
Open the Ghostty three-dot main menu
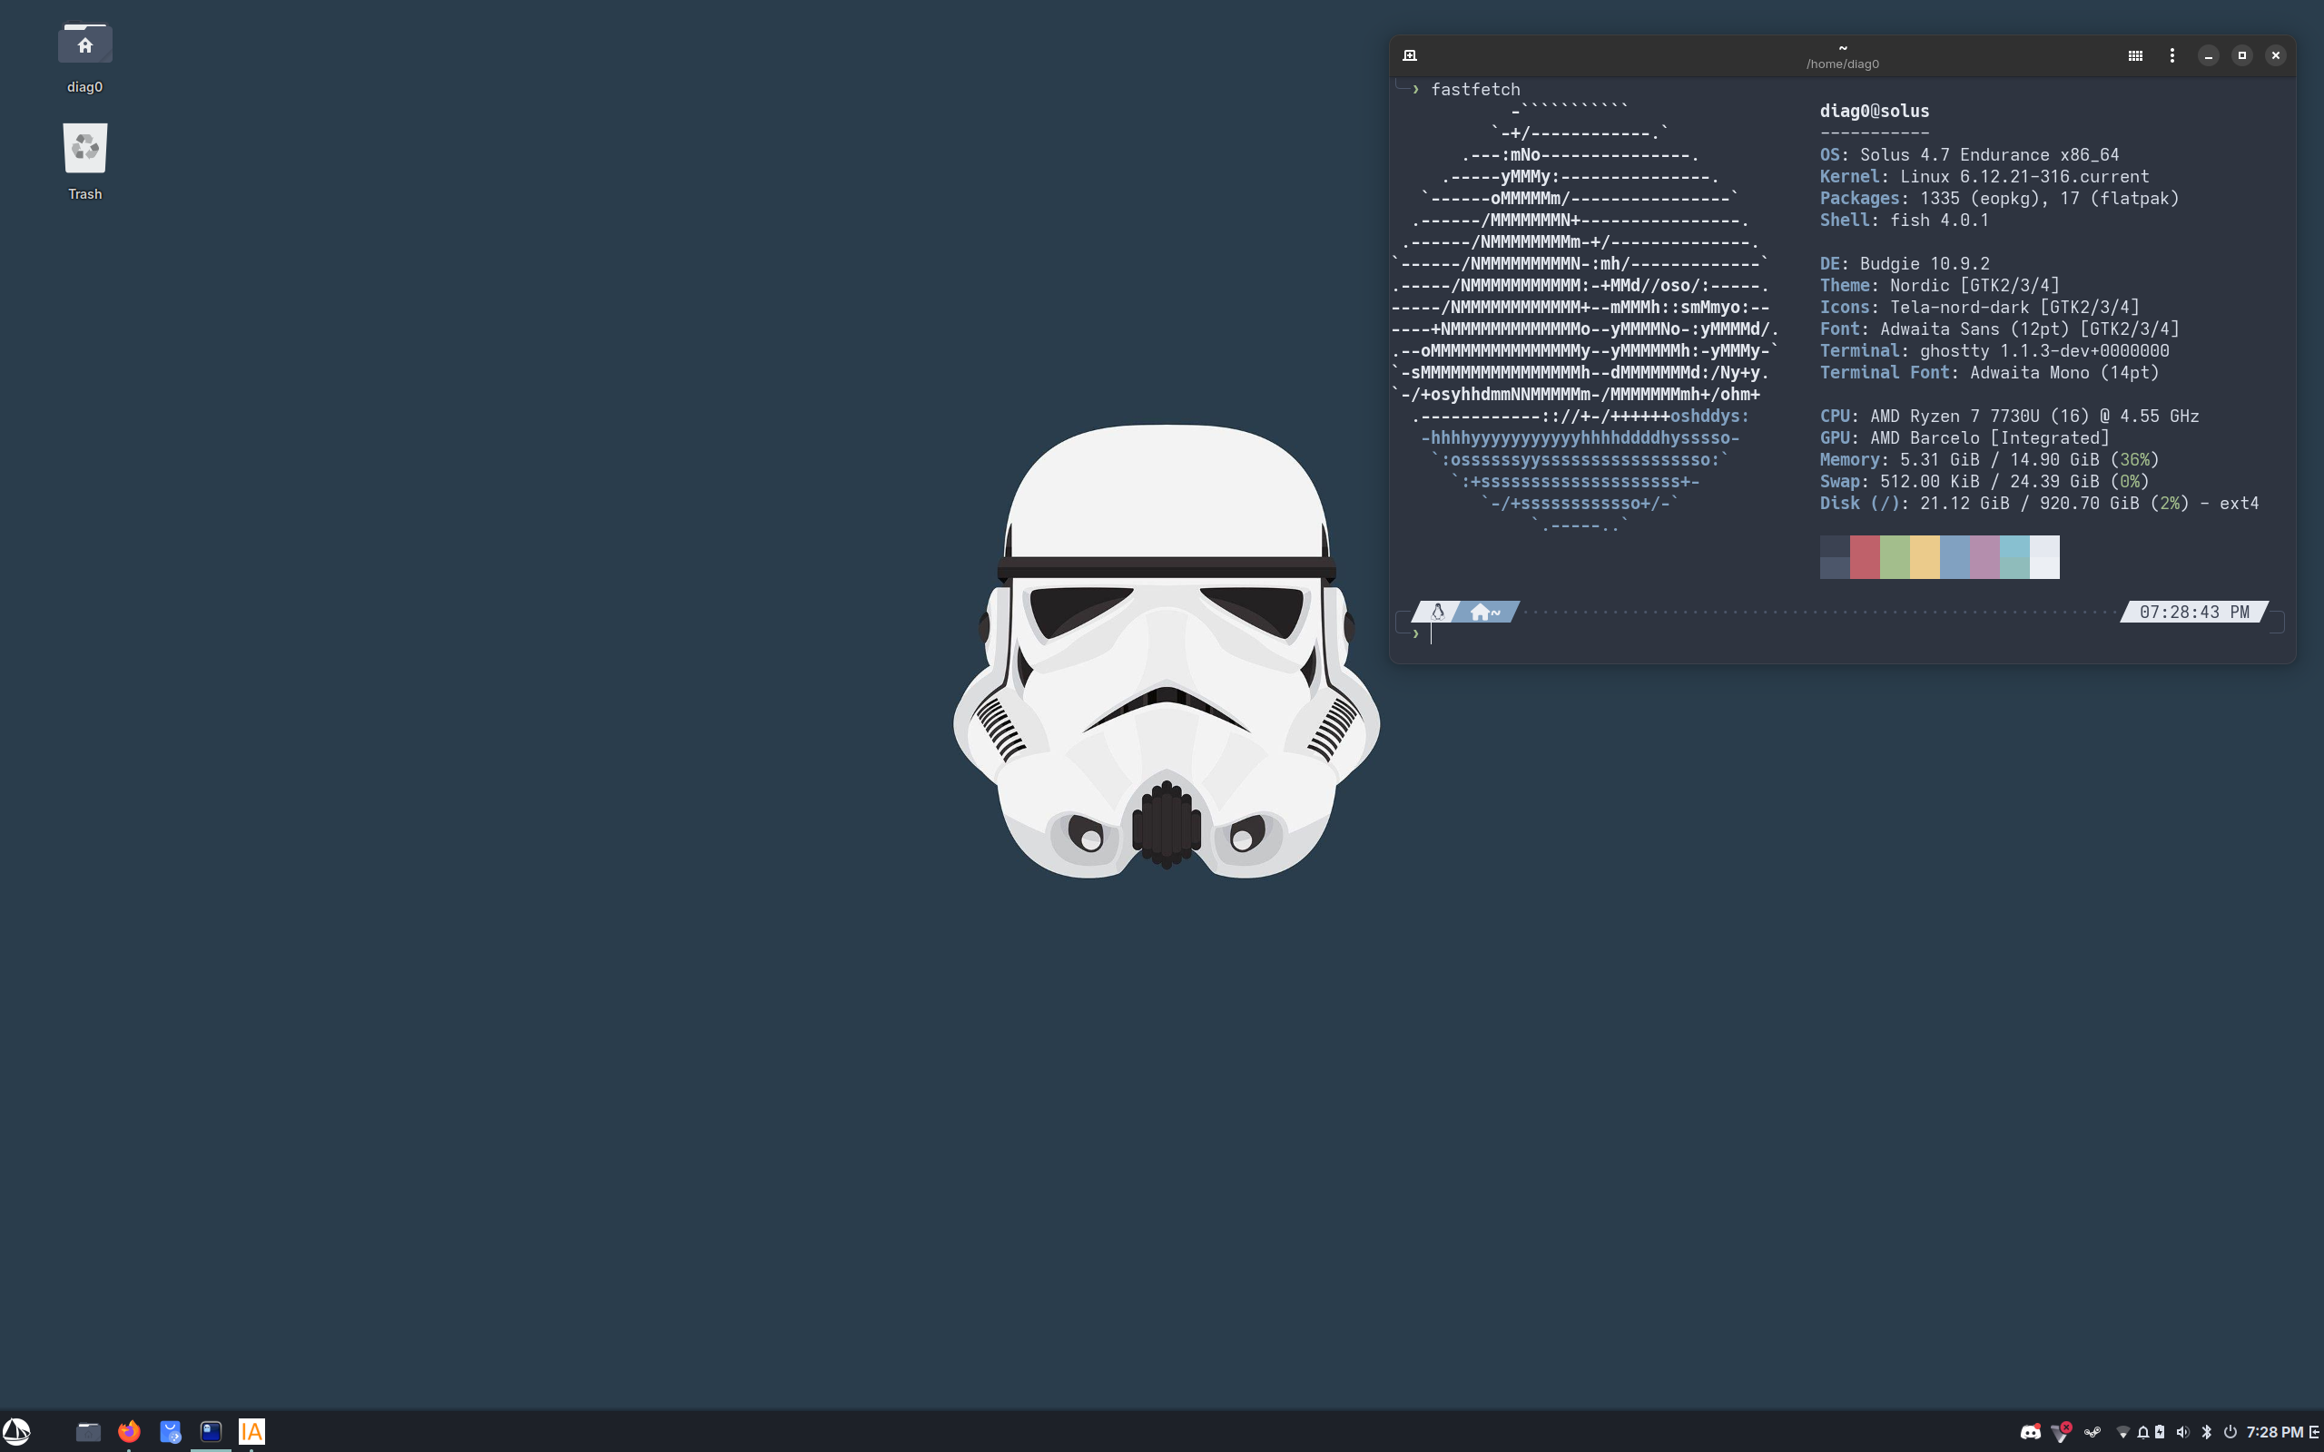(x=2172, y=55)
